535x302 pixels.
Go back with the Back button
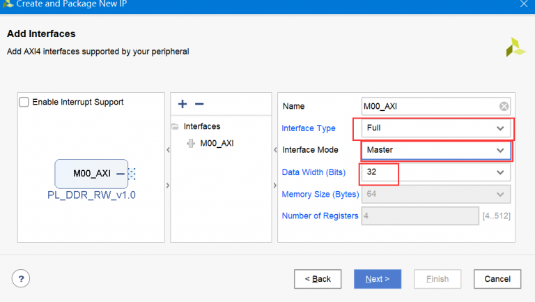pos(318,279)
